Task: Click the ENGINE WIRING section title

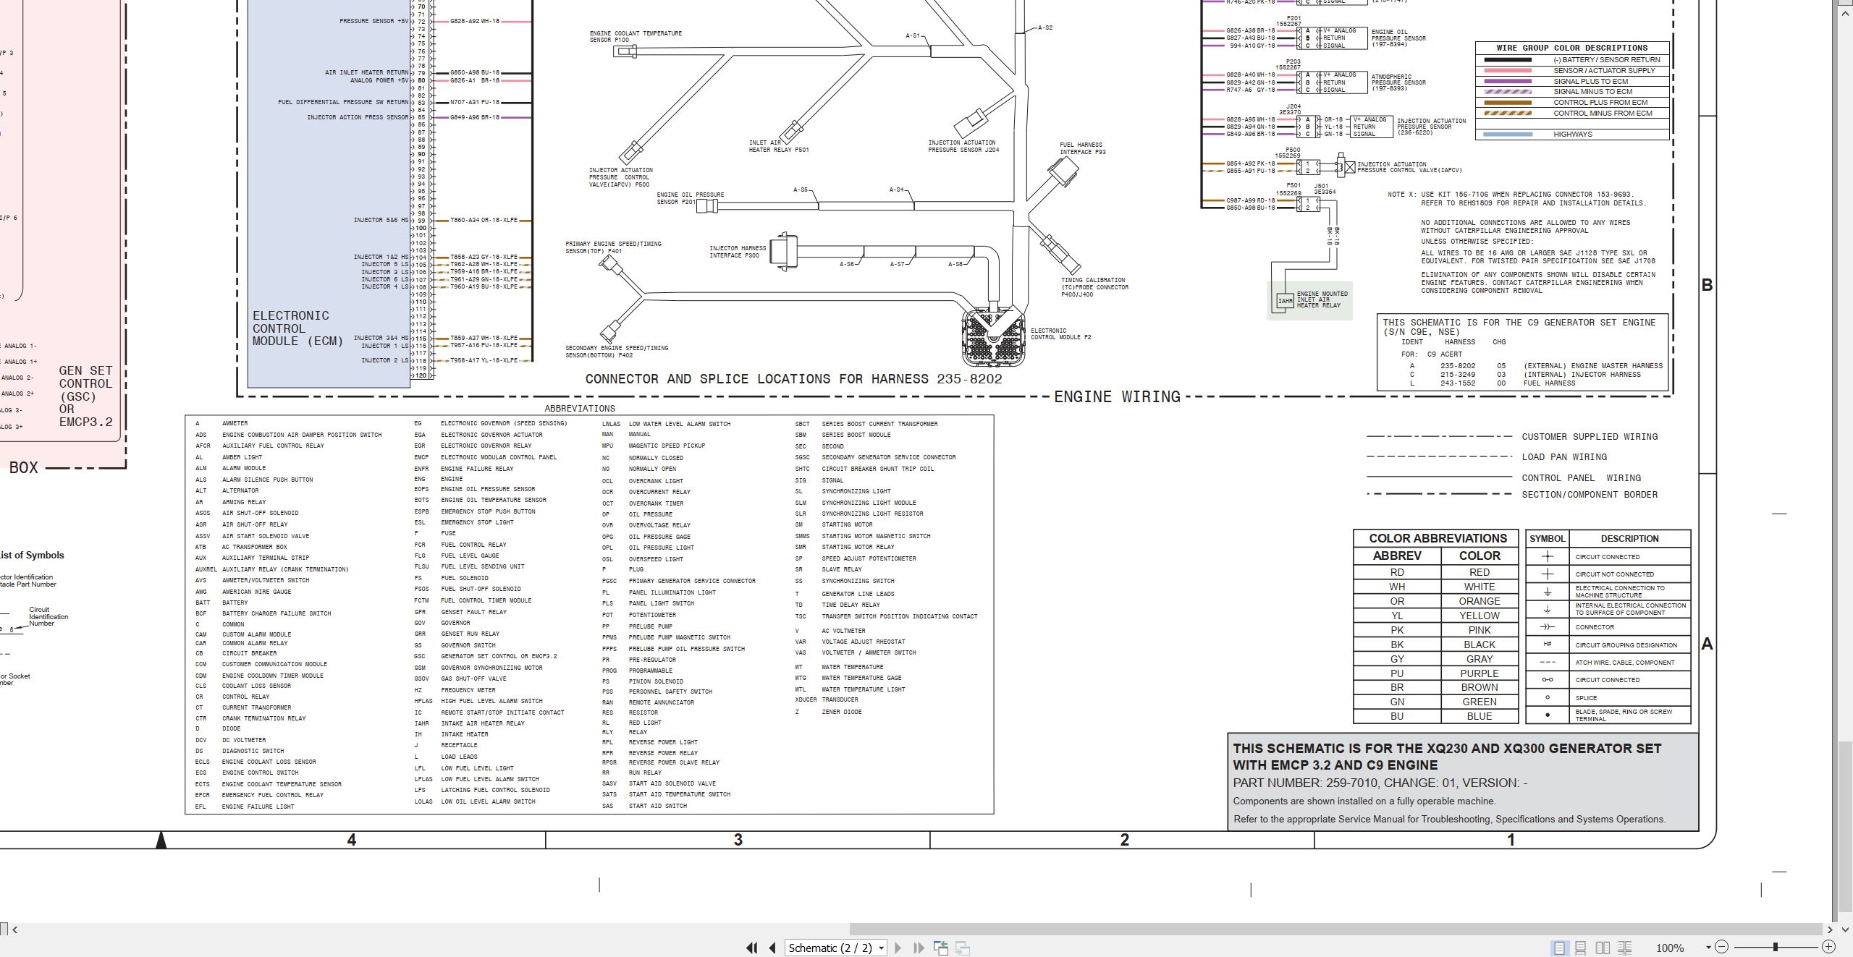Action: [1117, 396]
